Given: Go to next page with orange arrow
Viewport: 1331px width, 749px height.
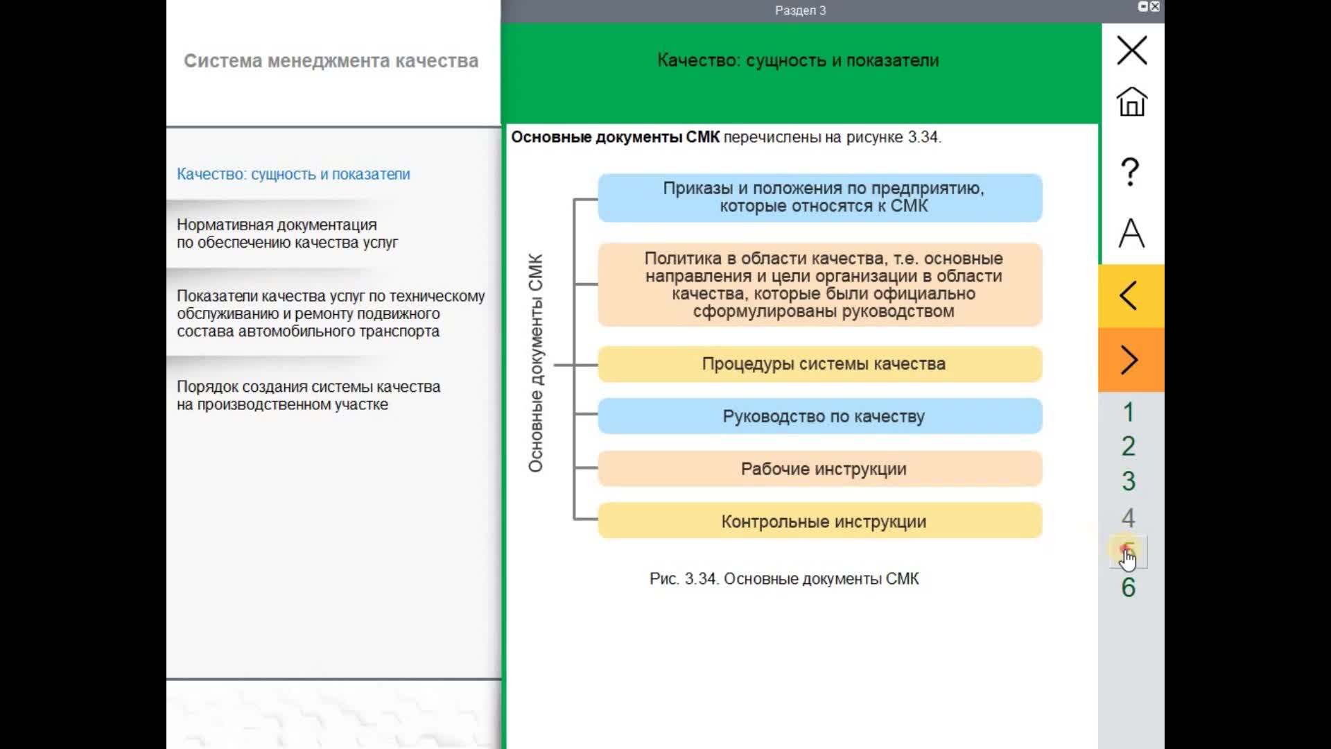Looking at the screenshot, I should [1131, 360].
